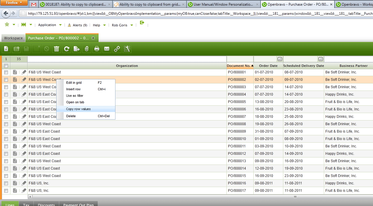The image size is (373, 206).
Task: Click the Export toolbar icon
Action: click(x=77, y=49)
